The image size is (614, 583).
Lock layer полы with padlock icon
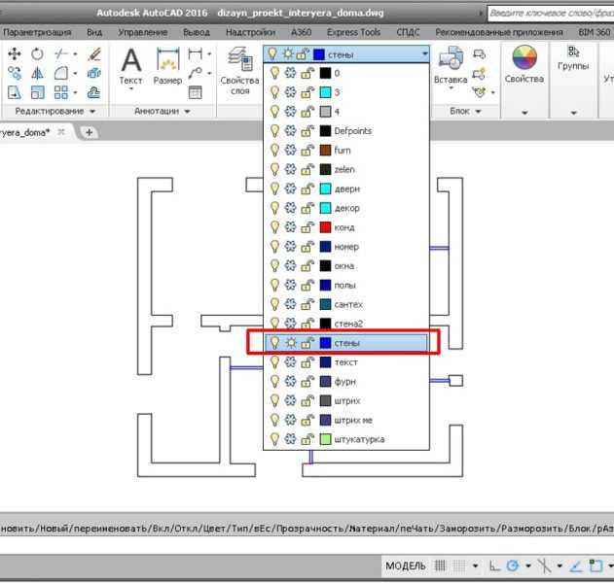(x=307, y=286)
